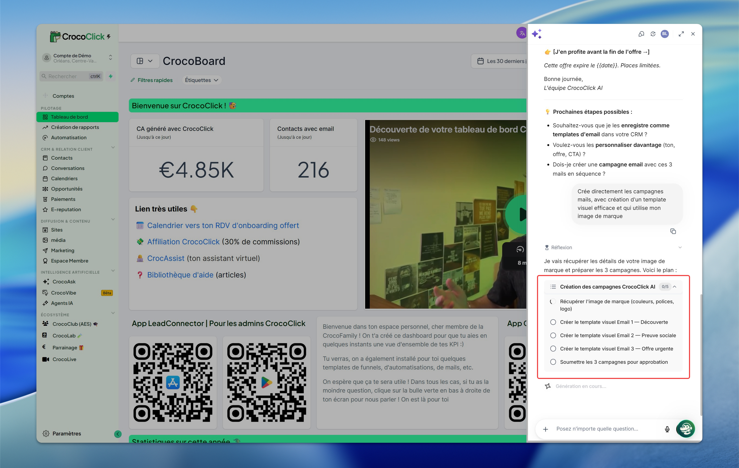Open the Les 30 derniers jours date picker
The height and width of the screenshot is (468, 739).
(499, 61)
